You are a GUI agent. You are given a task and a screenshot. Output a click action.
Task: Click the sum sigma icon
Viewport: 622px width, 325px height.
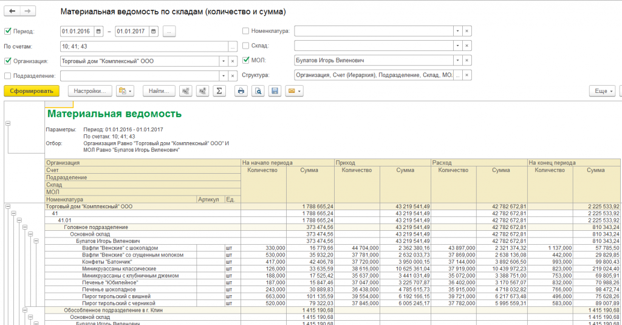[219, 91]
